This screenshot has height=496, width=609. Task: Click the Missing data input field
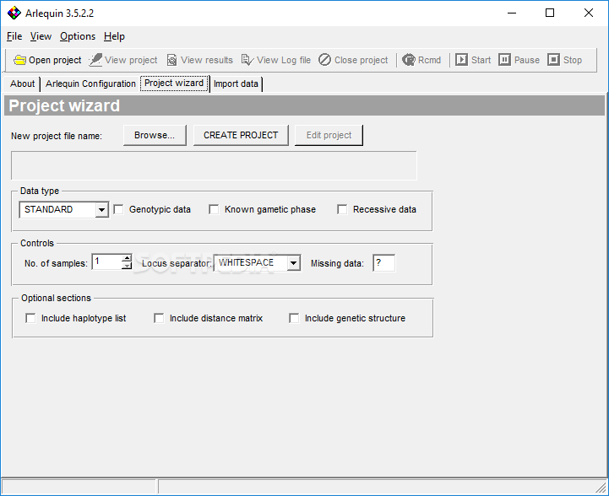coord(383,263)
